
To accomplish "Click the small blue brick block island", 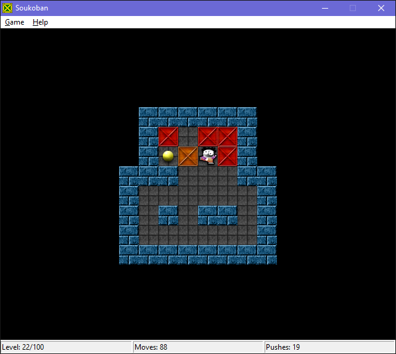I will tap(168, 215).
